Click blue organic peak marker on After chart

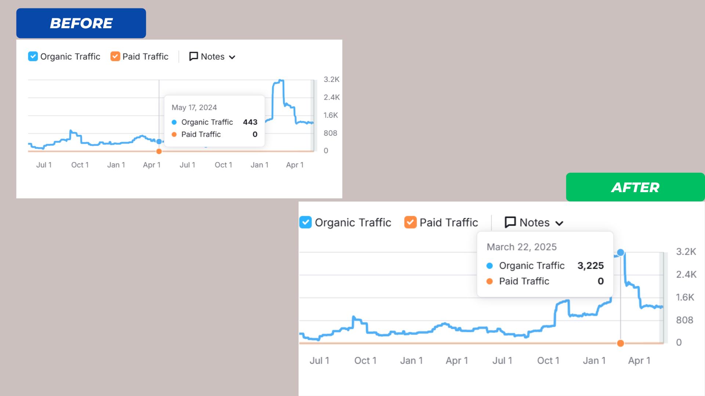[621, 252]
